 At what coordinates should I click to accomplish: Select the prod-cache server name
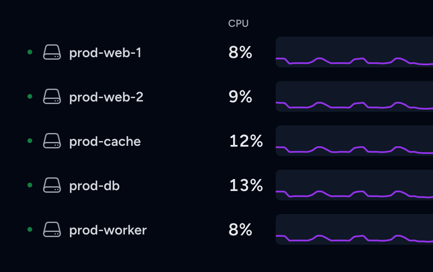[x=105, y=142]
